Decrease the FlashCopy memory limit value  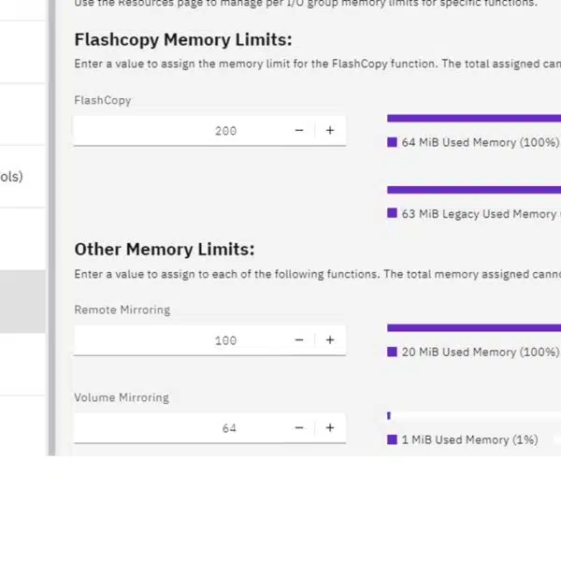point(299,131)
